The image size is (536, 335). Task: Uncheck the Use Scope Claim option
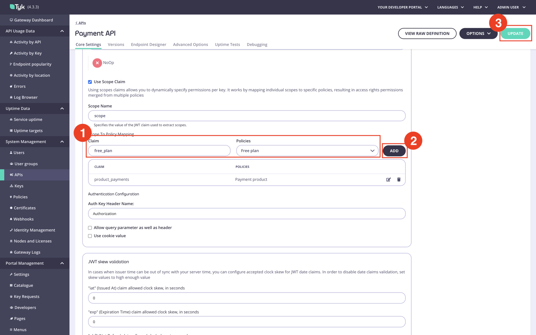tap(90, 82)
